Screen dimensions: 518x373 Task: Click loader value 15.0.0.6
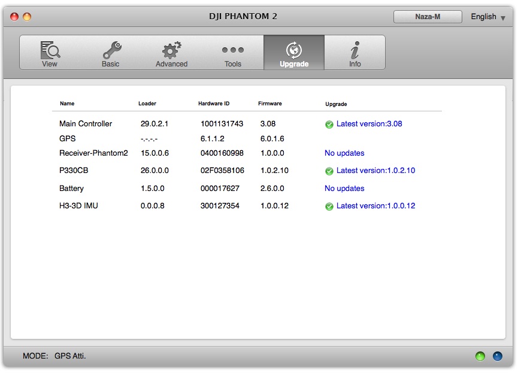click(155, 153)
